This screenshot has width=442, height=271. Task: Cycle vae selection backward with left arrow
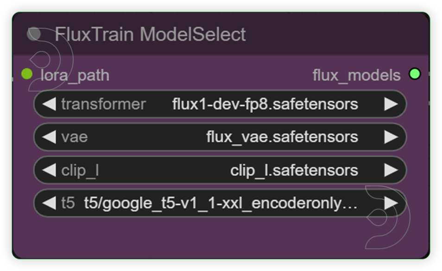coord(51,137)
